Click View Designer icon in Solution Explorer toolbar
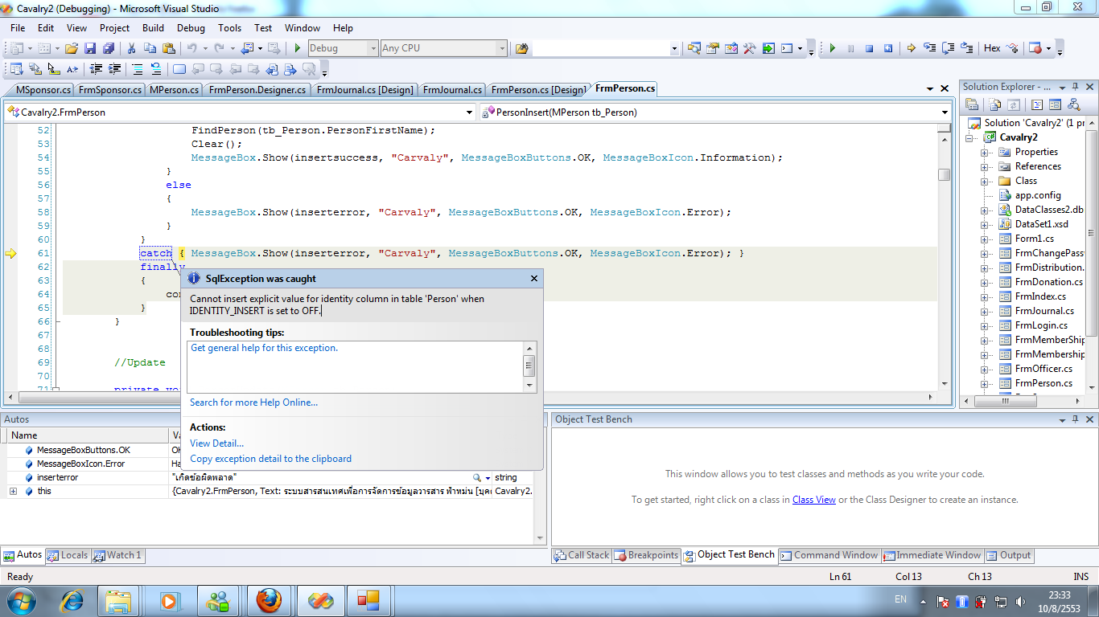Viewport: 1099px width, 617px height. [1055, 104]
